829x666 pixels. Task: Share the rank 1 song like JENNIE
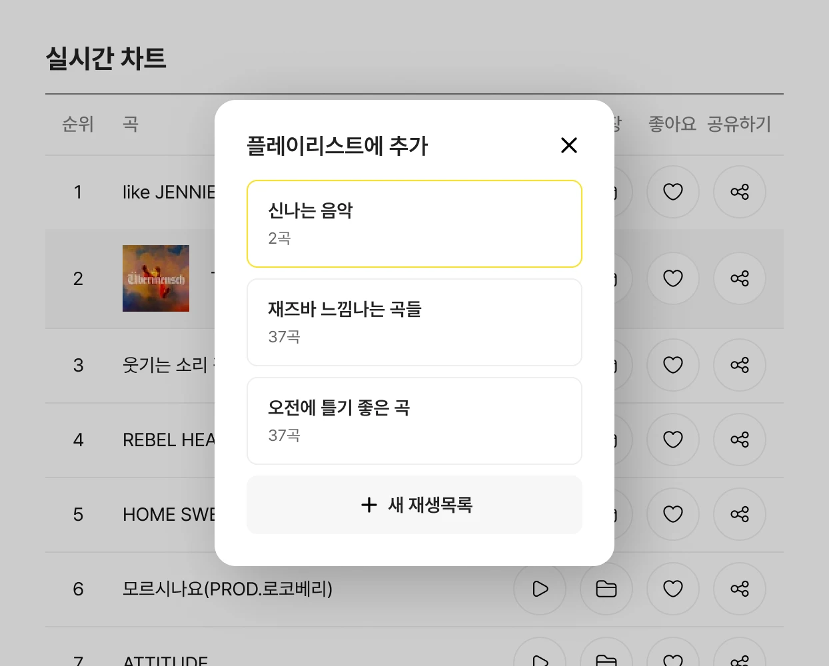click(740, 192)
